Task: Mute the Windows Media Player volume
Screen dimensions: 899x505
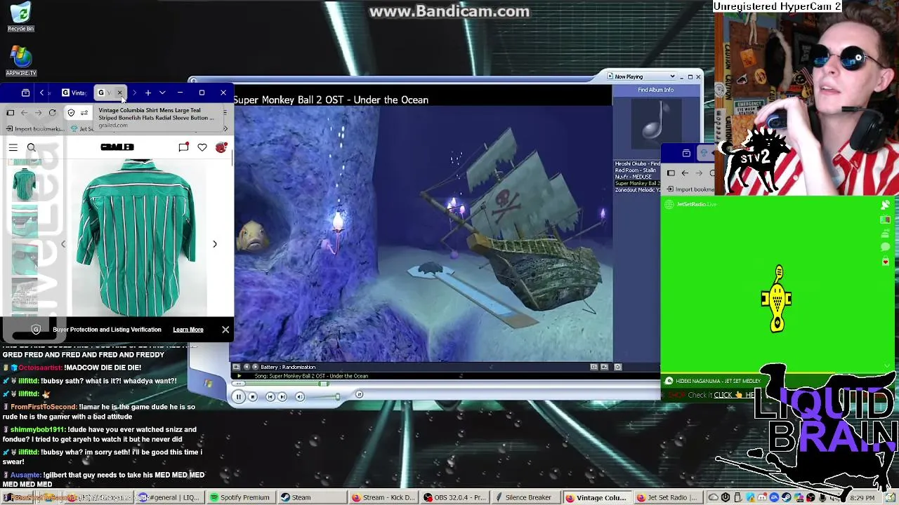Action: 300,397
